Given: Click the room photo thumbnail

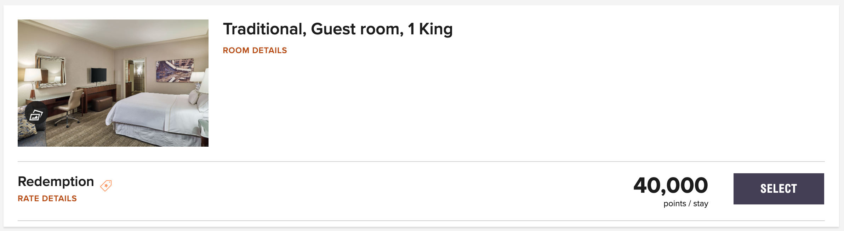Looking at the screenshot, I should click(x=113, y=82).
